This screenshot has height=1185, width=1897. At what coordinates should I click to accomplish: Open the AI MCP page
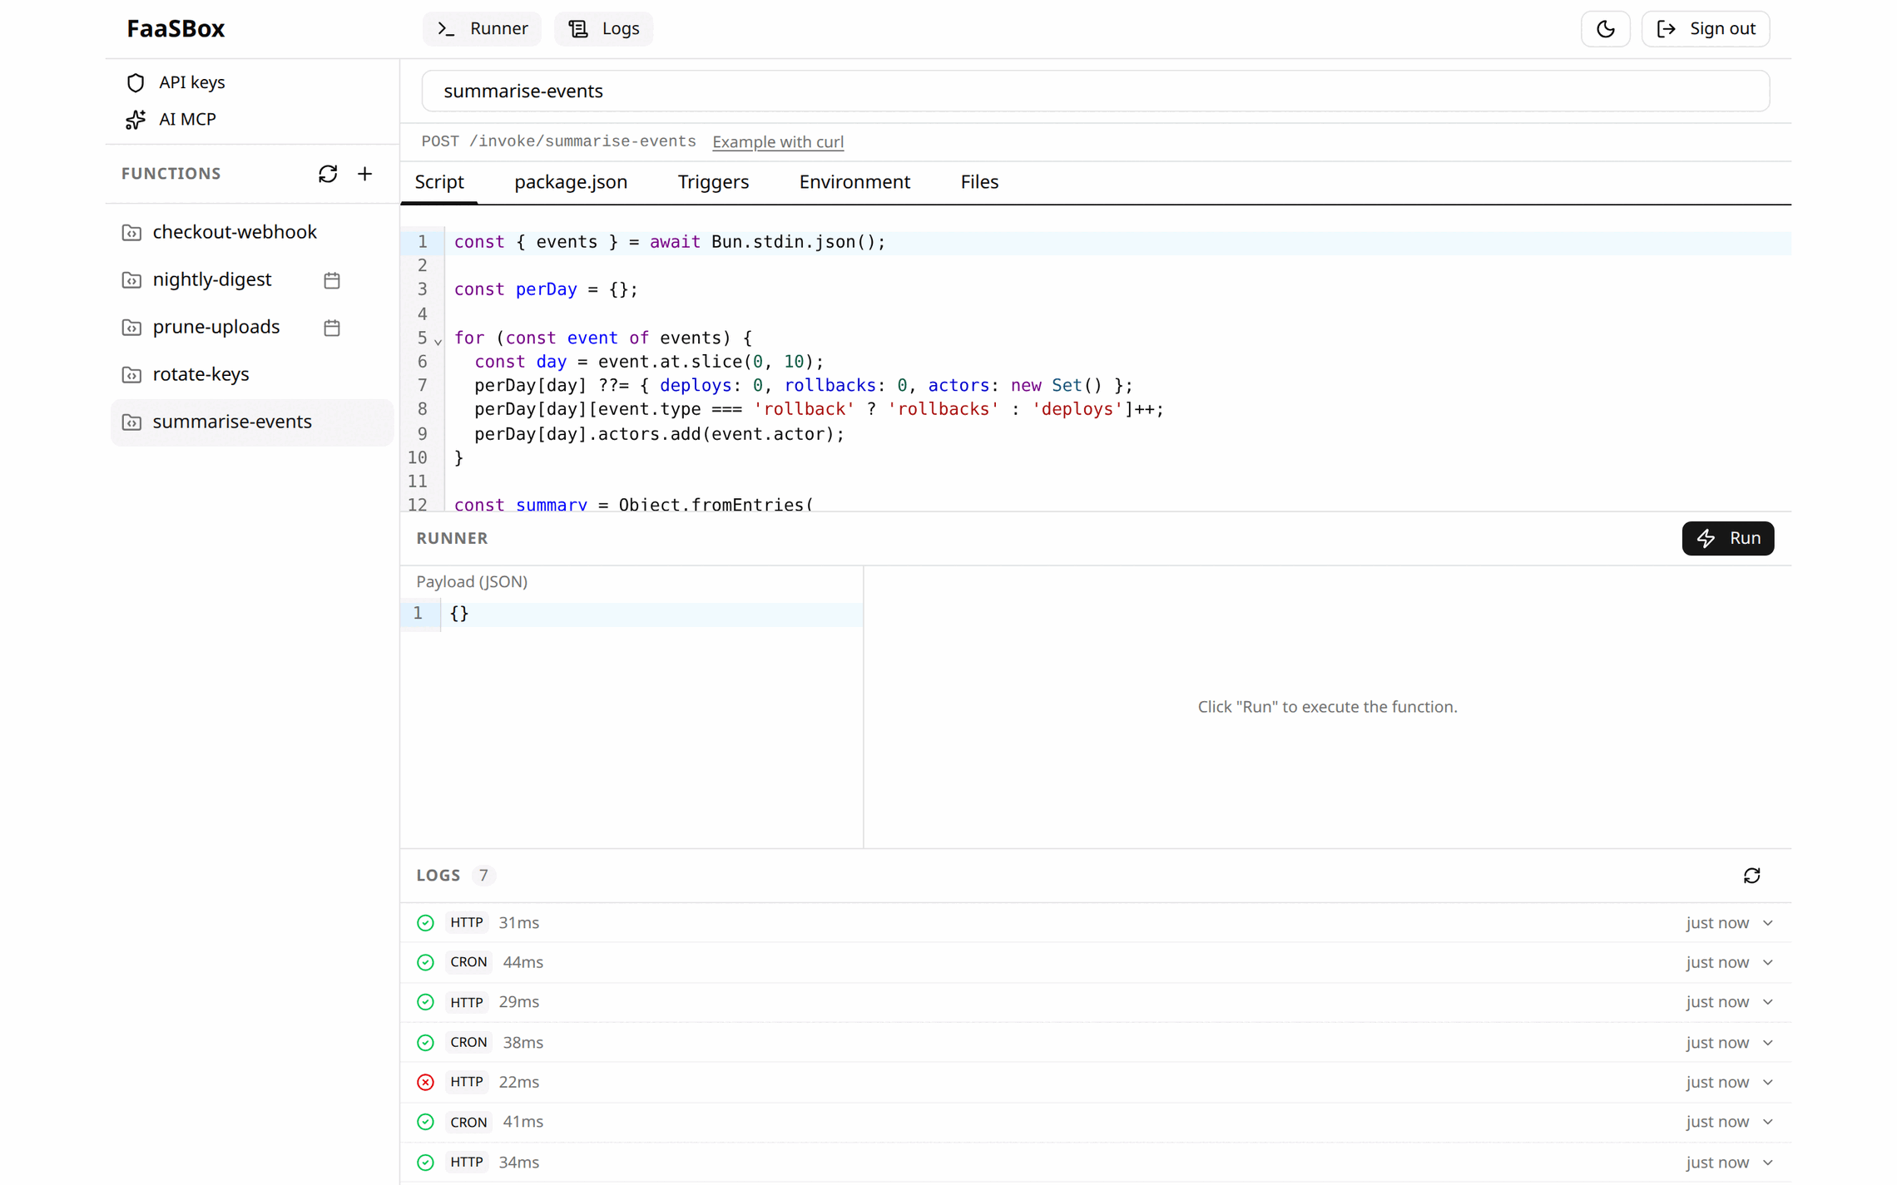(x=187, y=119)
